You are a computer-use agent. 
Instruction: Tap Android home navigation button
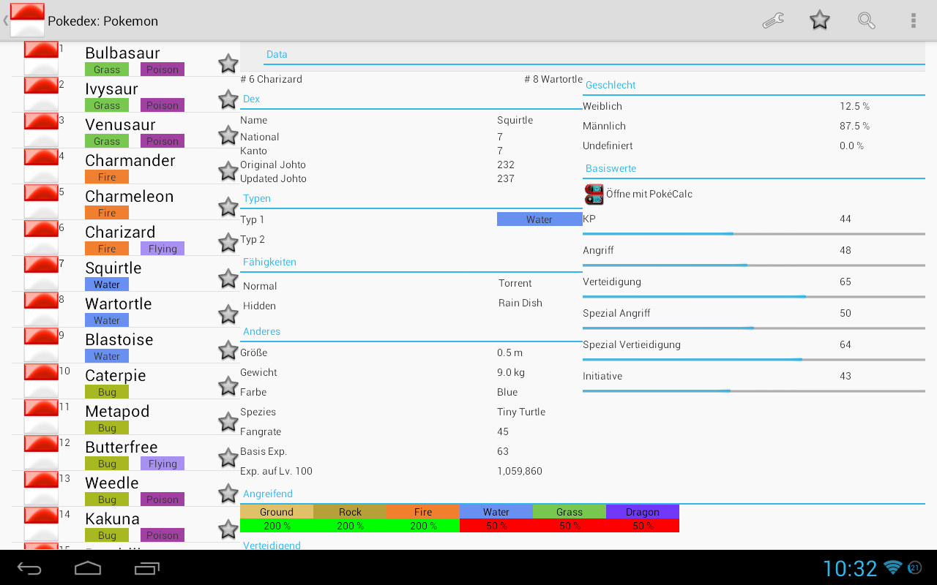88,568
